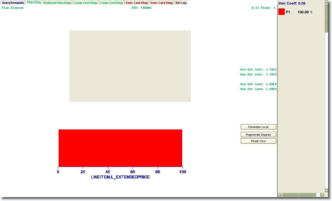
Task: Click the red P1 legend color swatch
Action: click(x=281, y=12)
